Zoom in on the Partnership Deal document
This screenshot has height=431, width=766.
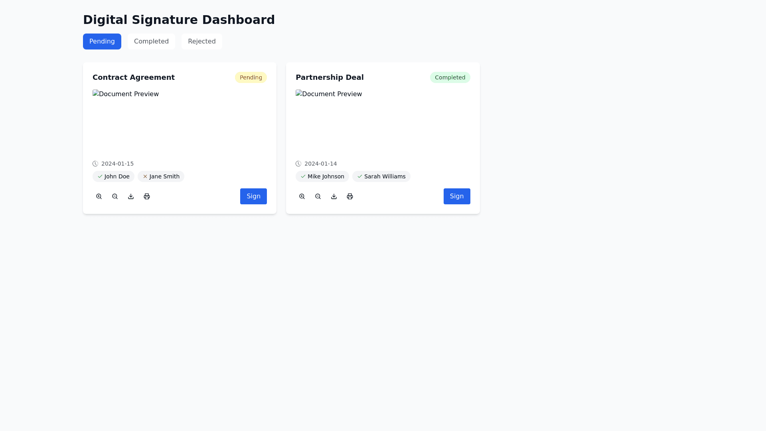302,196
